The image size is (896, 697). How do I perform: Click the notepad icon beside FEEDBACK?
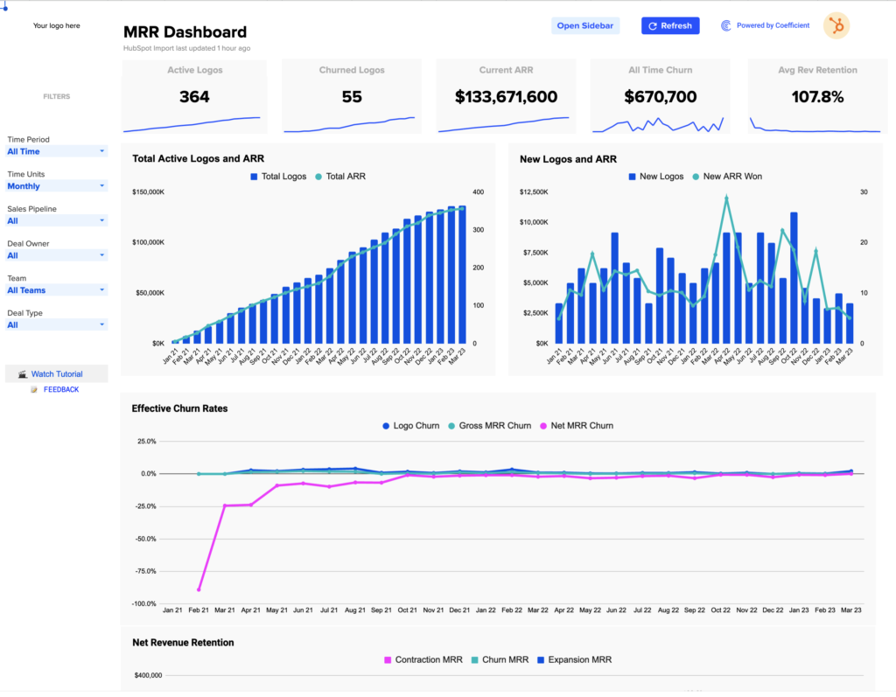(x=34, y=390)
